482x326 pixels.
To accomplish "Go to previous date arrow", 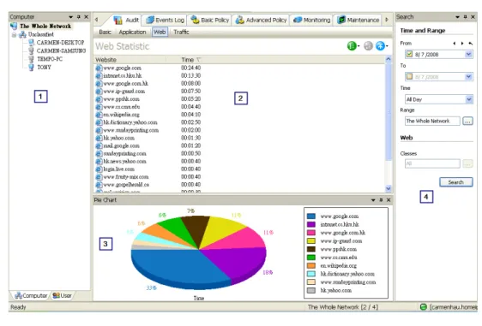I will (x=455, y=44).
